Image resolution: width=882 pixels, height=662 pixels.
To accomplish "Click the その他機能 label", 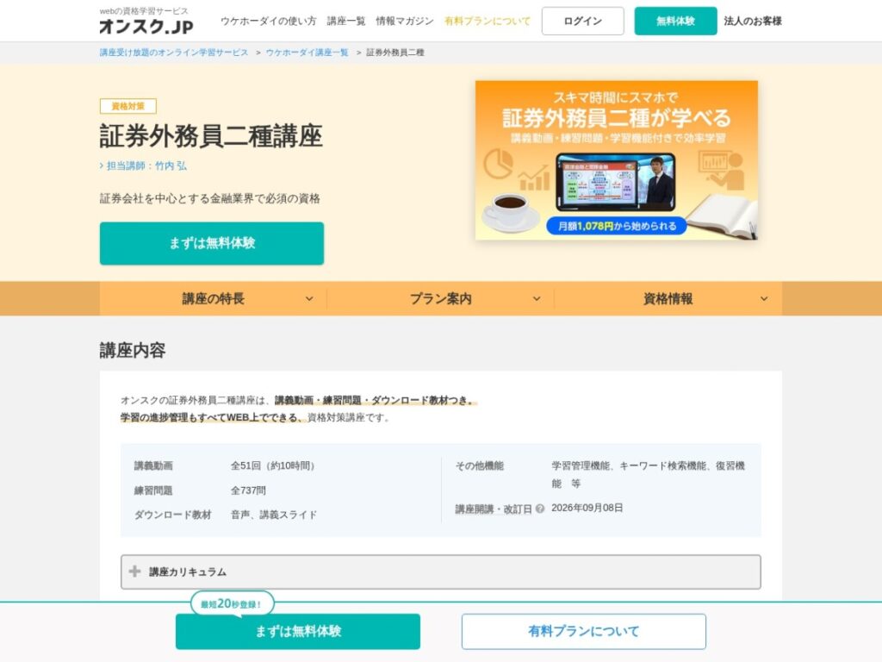I will tap(479, 465).
